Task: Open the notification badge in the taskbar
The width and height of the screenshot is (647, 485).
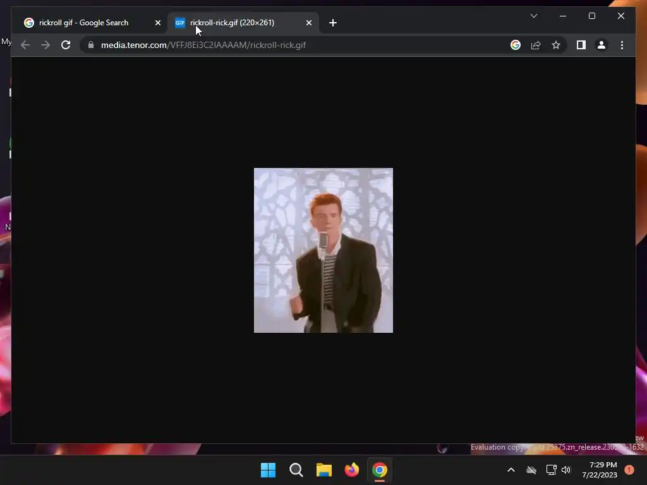Action: click(629, 470)
